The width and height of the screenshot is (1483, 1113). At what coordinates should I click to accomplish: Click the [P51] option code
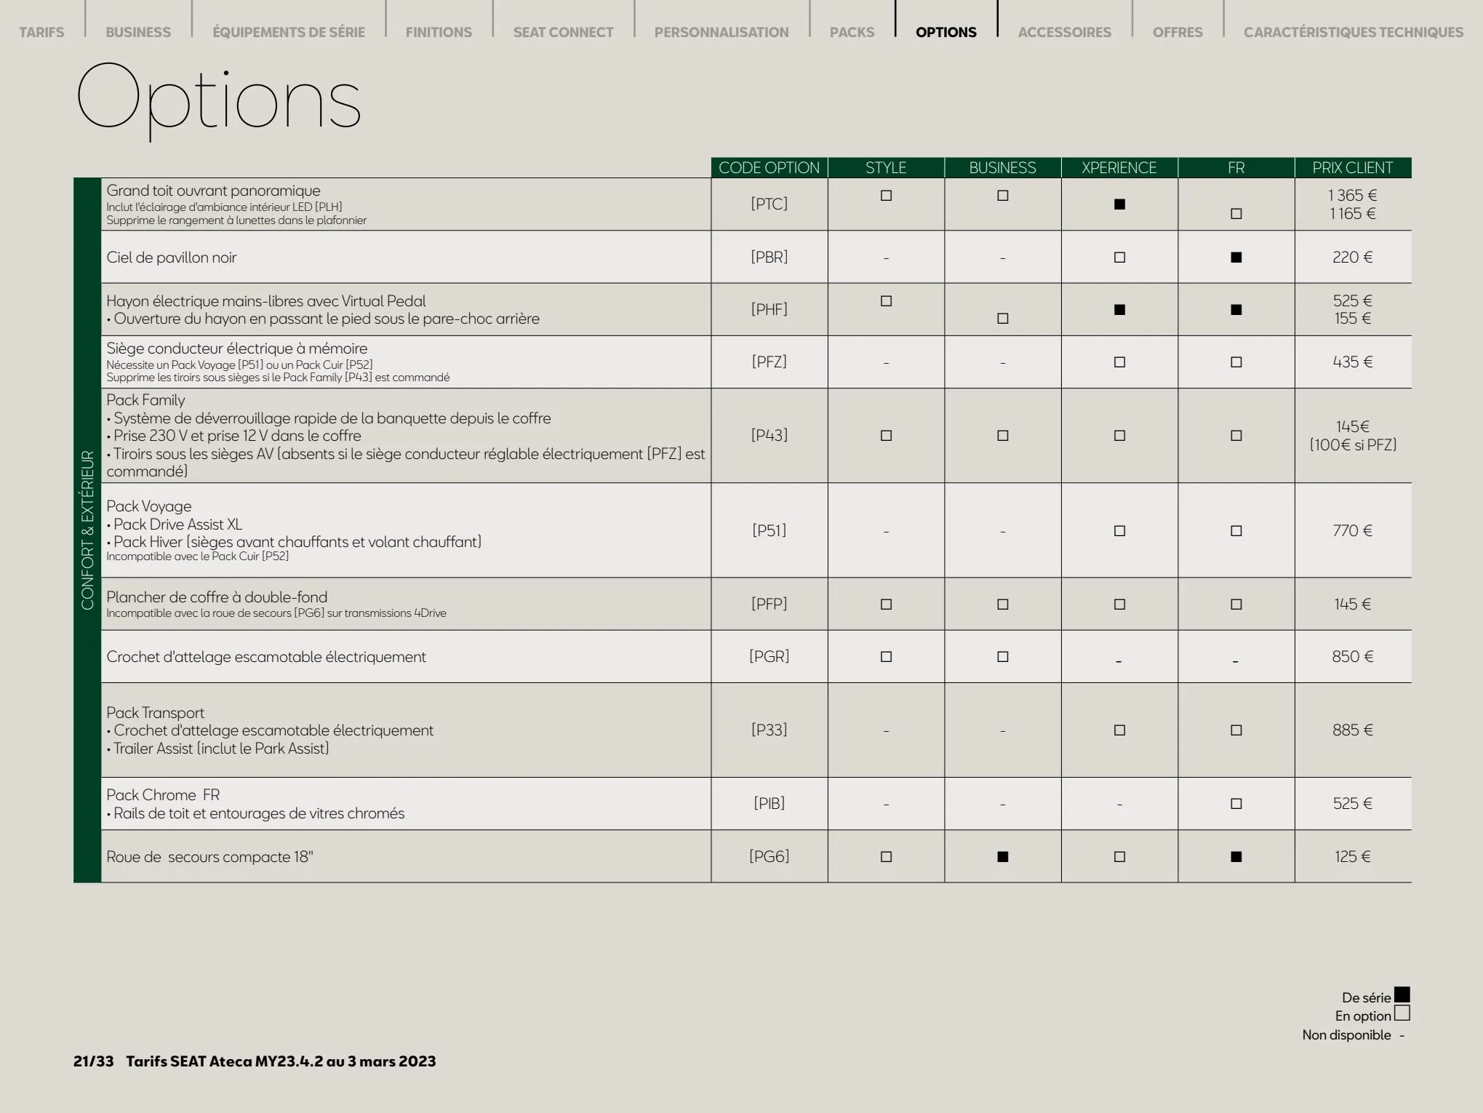(x=770, y=531)
